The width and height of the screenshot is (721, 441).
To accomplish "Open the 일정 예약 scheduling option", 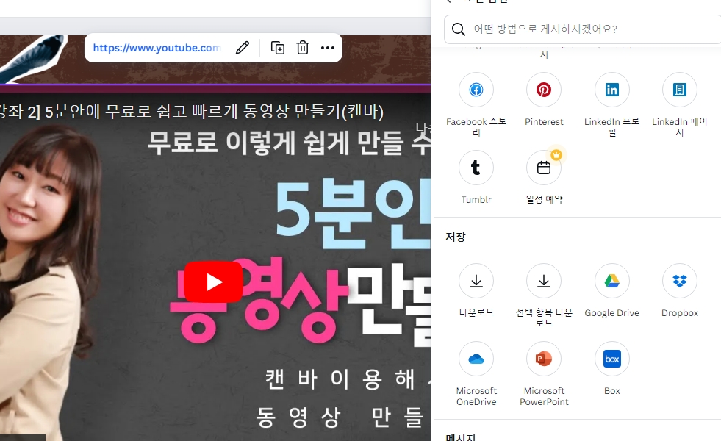I will [x=543, y=167].
